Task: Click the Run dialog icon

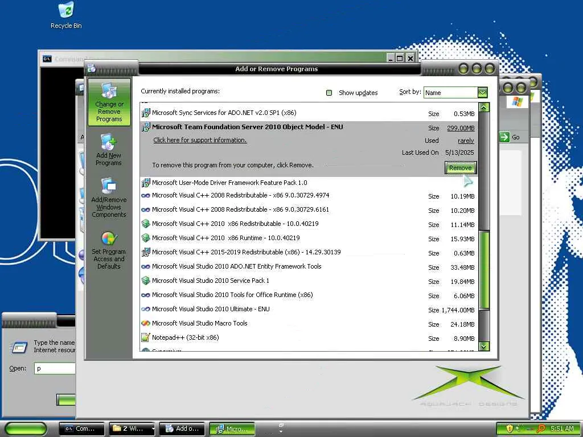Action: (x=19, y=347)
